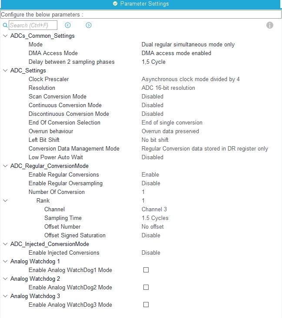Open Resolution value ADC 16-bit resolution
282x318 pixels.
[x=168, y=88]
